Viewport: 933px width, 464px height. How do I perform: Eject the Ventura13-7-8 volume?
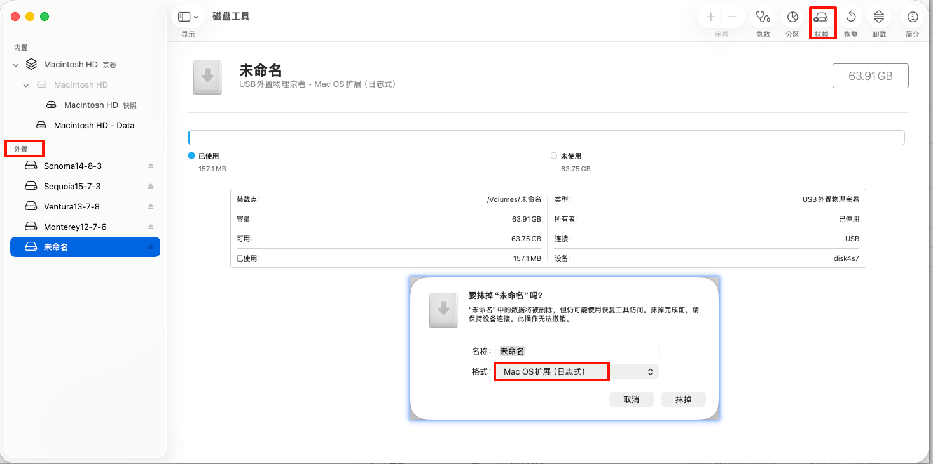pyautogui.click(x=151, y=207)
